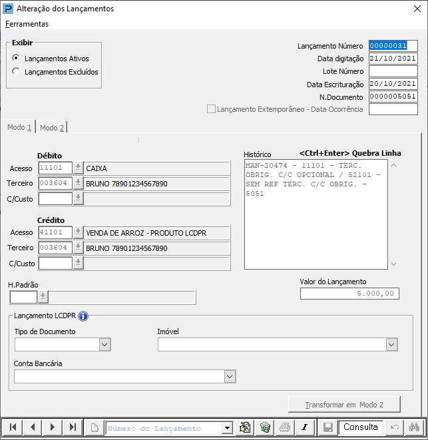The height and width of the screenshot is (440, 428).
Task: Click the Lote Número field
Action: coord(393,71)
